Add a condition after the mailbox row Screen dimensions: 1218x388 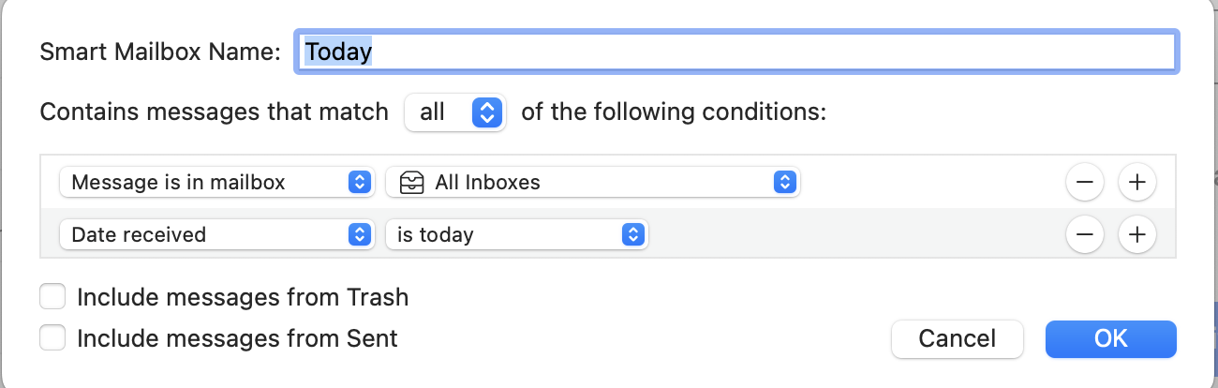tap(1137, 182)
